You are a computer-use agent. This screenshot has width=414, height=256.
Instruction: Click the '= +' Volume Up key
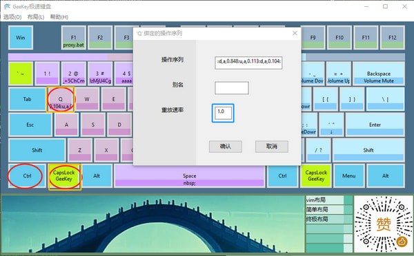[x=339, y=74]
